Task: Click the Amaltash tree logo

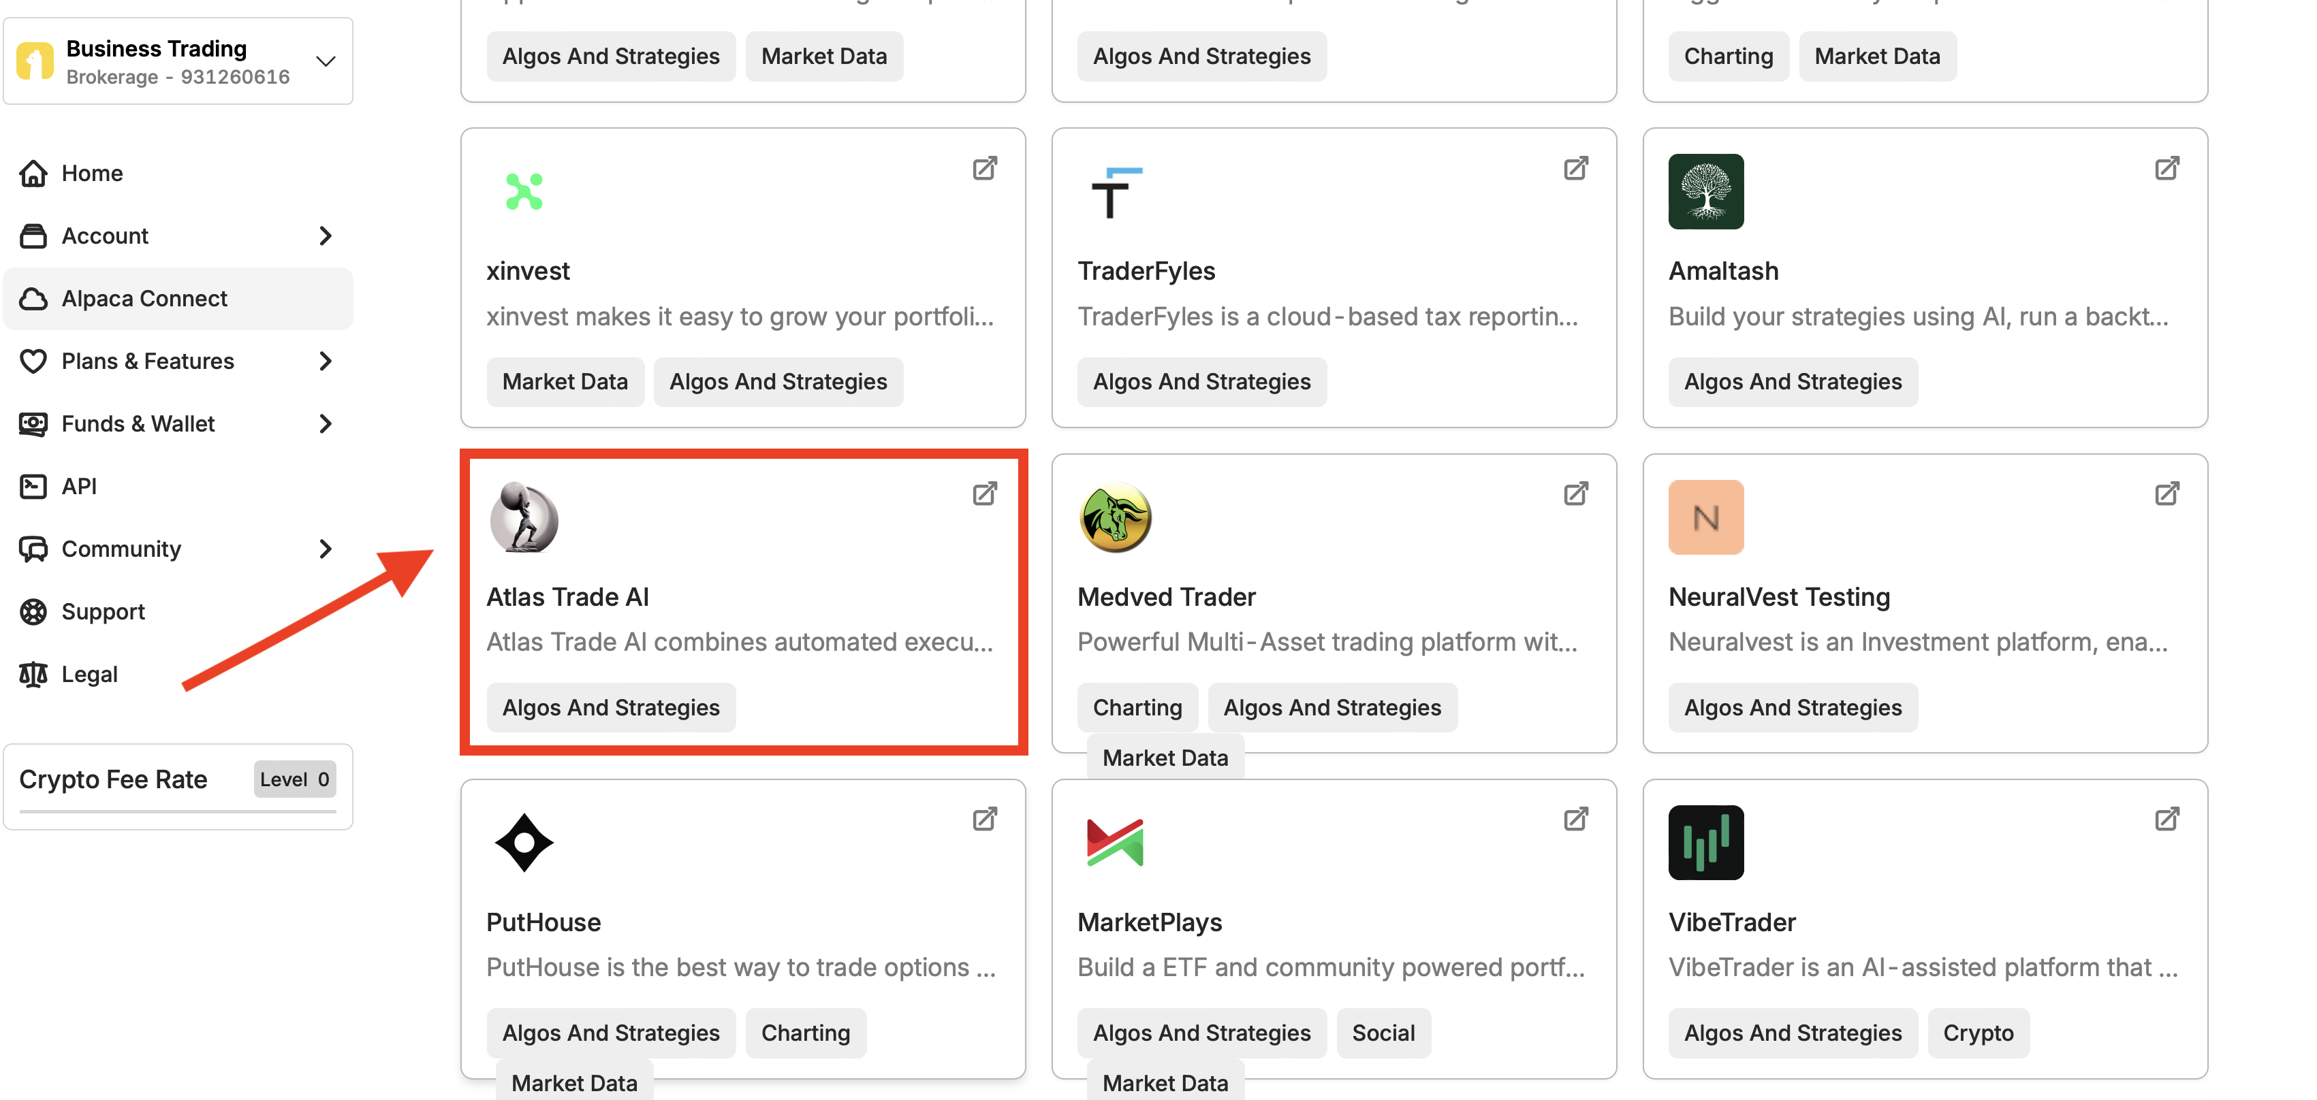Action: coord(1705,191)
